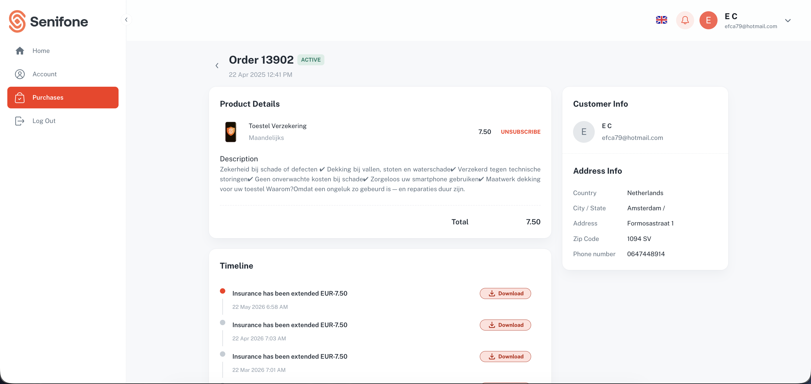Expand the E C account dropdown arrow
This screenshot has width=811, height=384.
click(788, 21)
